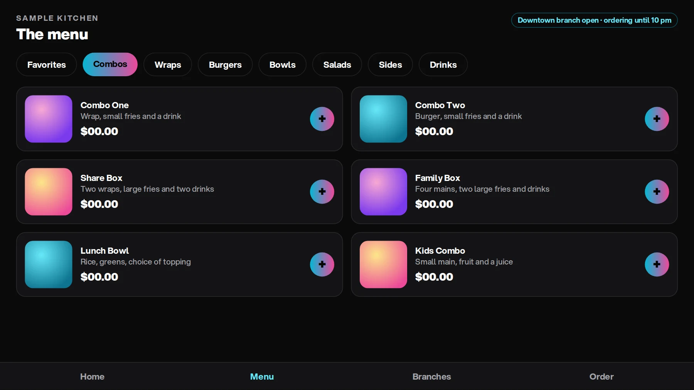Add Combo One to order
The image size is (694, 390).
(322, 119)
